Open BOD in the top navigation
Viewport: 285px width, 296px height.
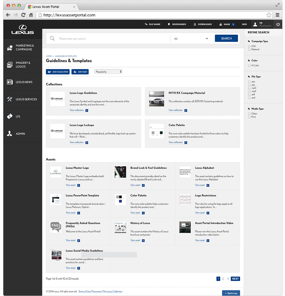click(x=244, y=24)
